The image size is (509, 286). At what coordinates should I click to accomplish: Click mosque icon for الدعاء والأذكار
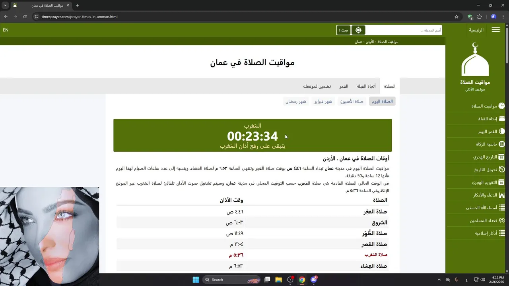point(502,195)
